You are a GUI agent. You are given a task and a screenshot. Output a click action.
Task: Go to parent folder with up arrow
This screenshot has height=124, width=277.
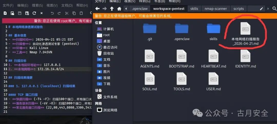point(112,9)
